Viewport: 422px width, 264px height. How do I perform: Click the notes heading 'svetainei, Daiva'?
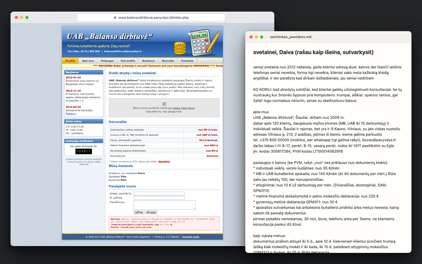(313, 52)
